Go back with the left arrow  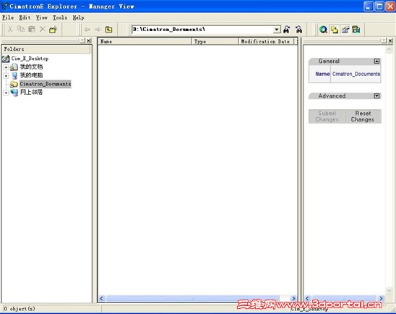click(87, 30)
